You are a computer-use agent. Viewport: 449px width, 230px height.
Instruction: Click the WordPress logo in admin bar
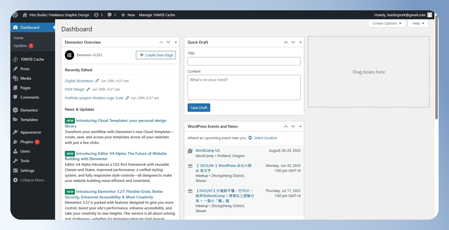pyautogui.click(x=15, y=15)
